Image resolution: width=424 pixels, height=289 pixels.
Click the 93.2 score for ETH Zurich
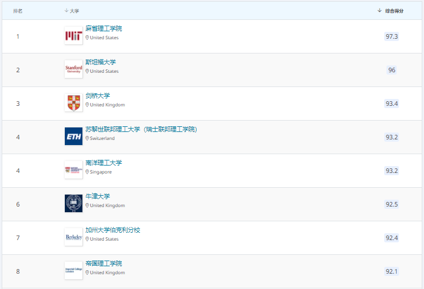[x=392, y=137]
